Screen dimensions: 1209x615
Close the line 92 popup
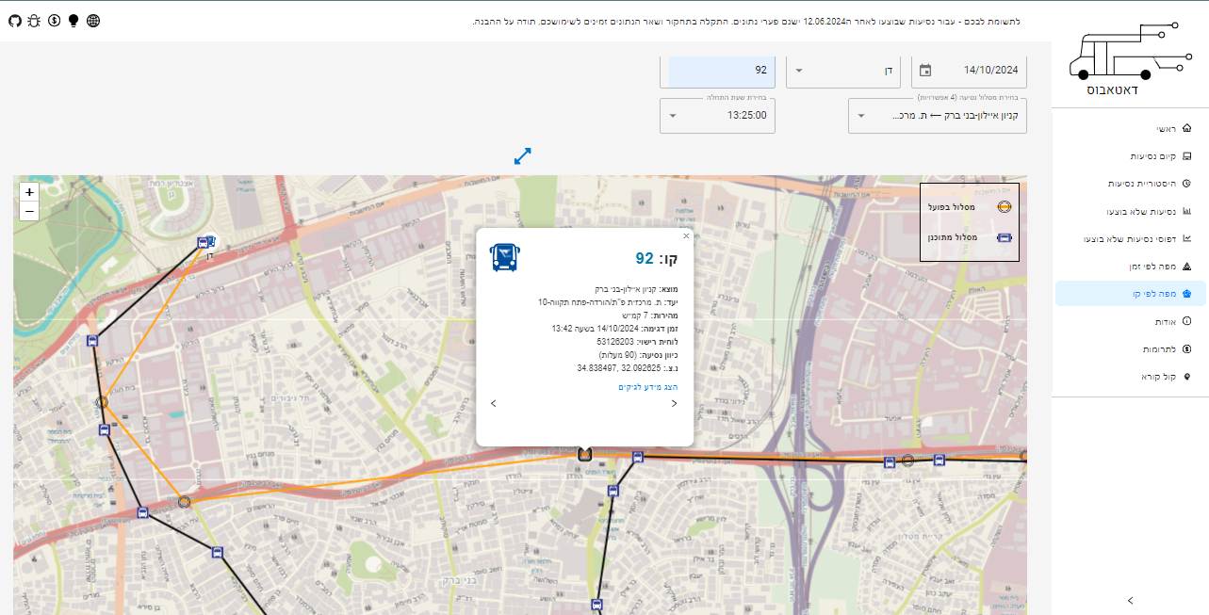(x=686, y=236)
